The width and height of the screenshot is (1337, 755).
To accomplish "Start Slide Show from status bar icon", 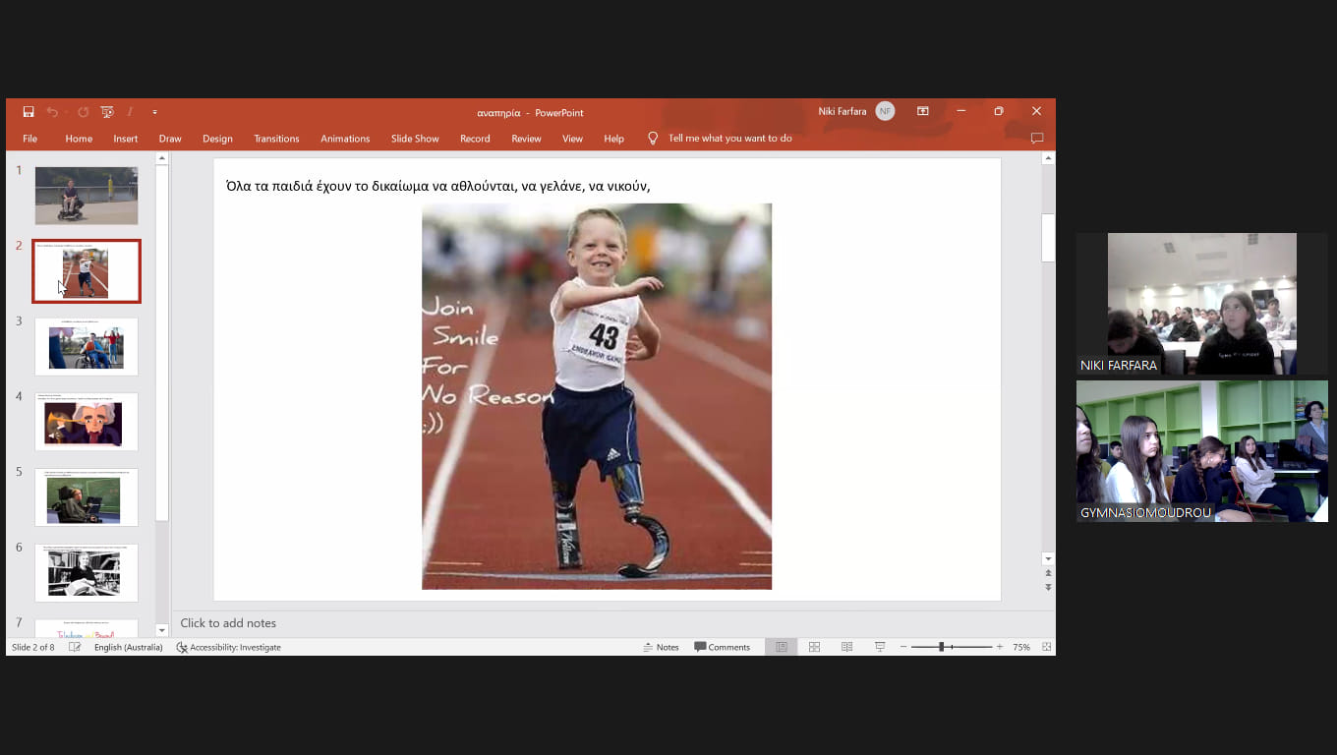I will coord(880,647).
